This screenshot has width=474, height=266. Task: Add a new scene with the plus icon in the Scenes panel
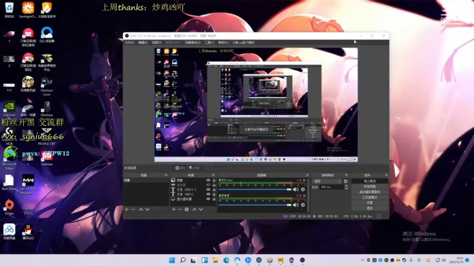point(127,209)
